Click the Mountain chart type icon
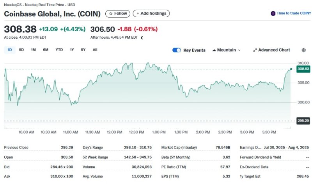Image resolution: width=312 pixels, height=184 pixels. click(214, 50)
